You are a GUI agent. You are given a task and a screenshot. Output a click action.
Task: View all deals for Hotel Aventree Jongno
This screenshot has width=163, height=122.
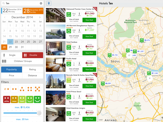coord(74,119)
